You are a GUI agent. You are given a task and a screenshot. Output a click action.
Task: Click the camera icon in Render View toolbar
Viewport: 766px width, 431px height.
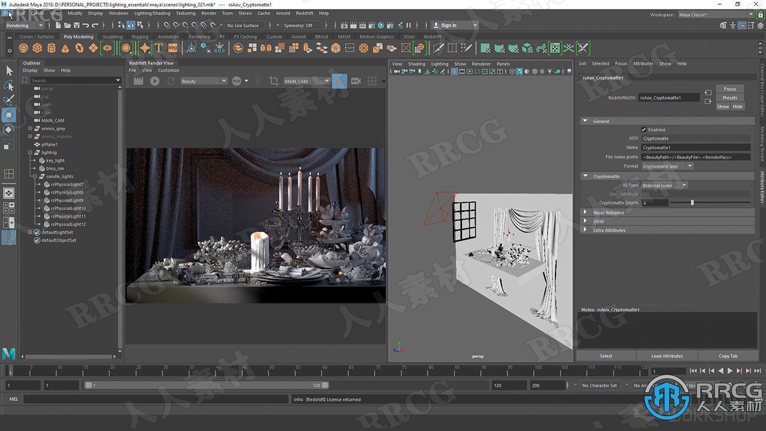click(x=355, y=81)
